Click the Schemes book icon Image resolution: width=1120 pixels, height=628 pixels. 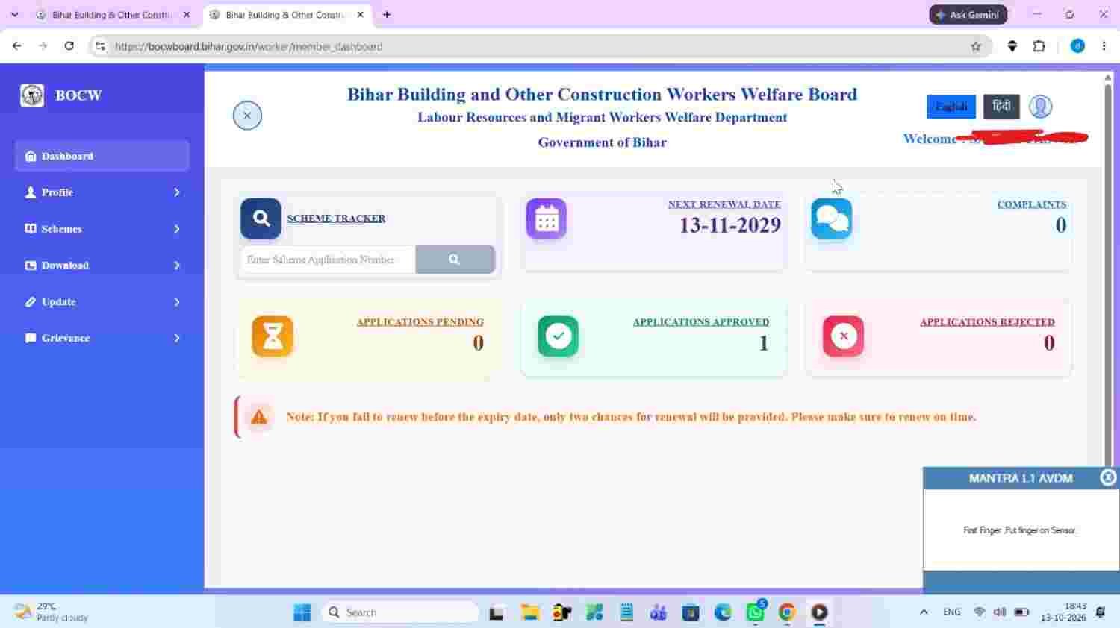31,229
